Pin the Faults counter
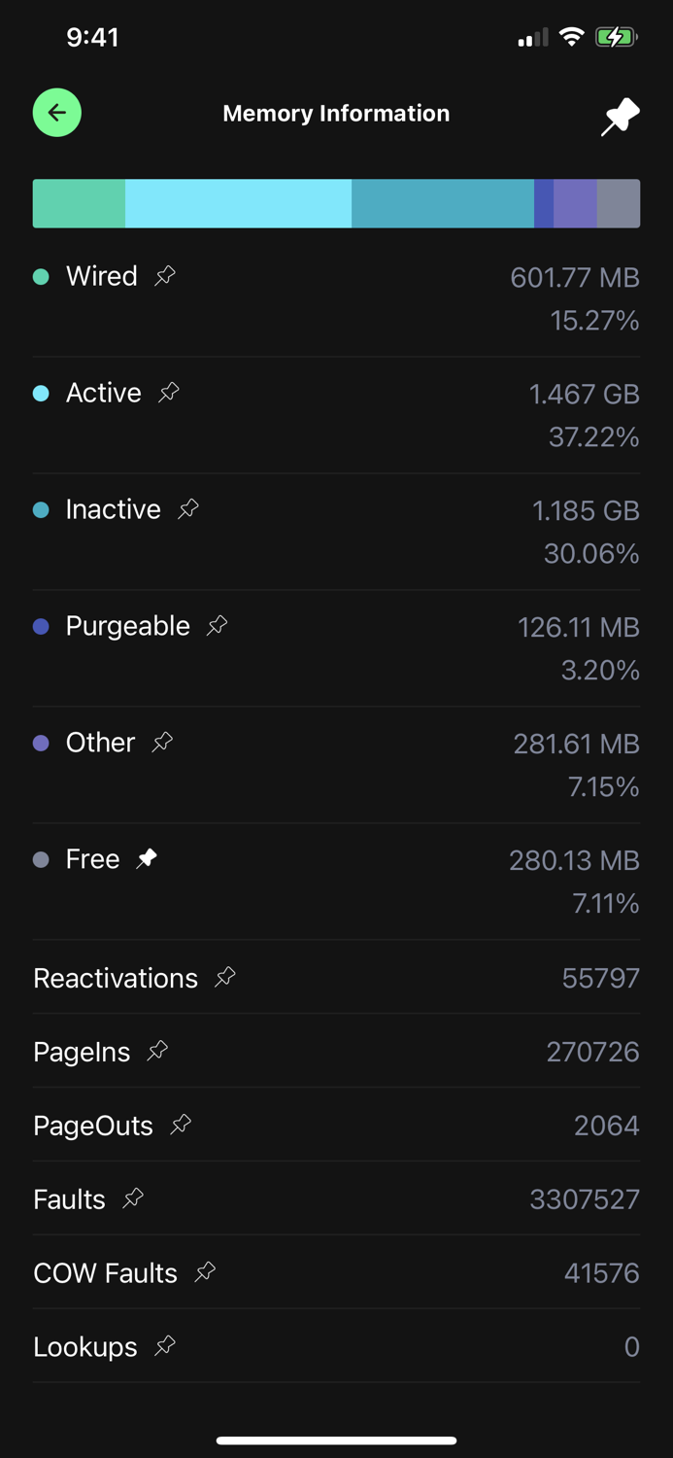The height and width of the screenshot is (1458, 673). tap(133, 1198)
